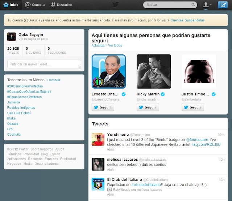The image size is (232, 201).
Task: Open the Descubre hashtag tab
Action: [61, 5]
